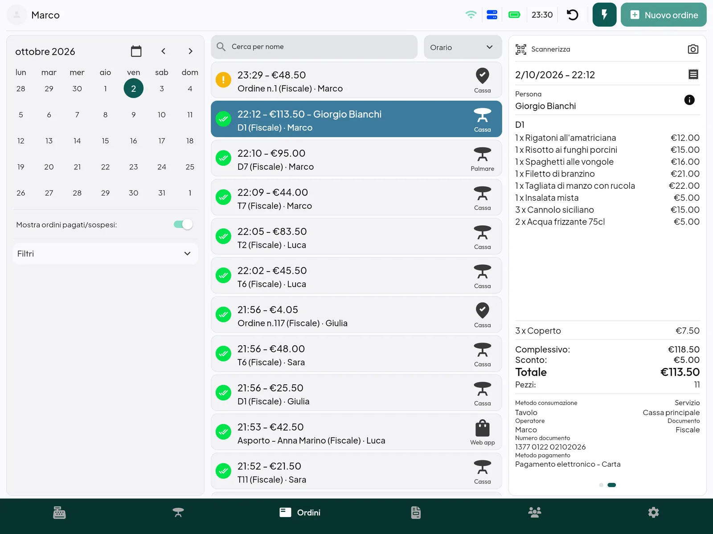Open documents tab in bottom bar
Viewport: 713px width, 534px height.
point(416,513)
